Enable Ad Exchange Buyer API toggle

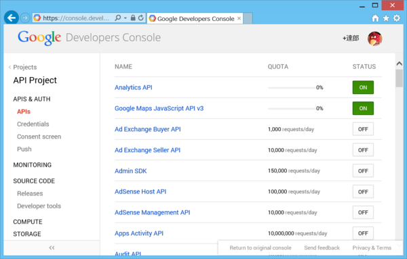[x=363, y=129]
